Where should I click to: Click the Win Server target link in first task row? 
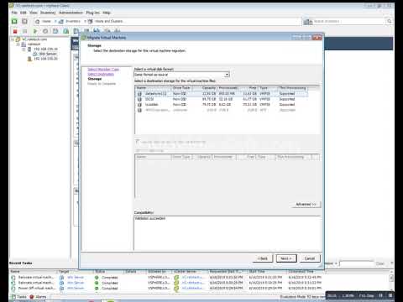pyautogui.click(x=76, y=278)
